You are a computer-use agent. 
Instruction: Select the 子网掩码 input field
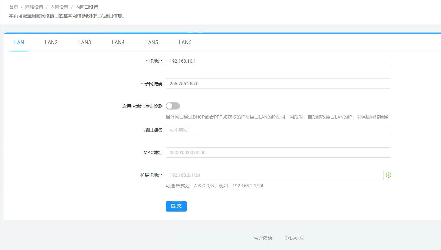point(278,83)
